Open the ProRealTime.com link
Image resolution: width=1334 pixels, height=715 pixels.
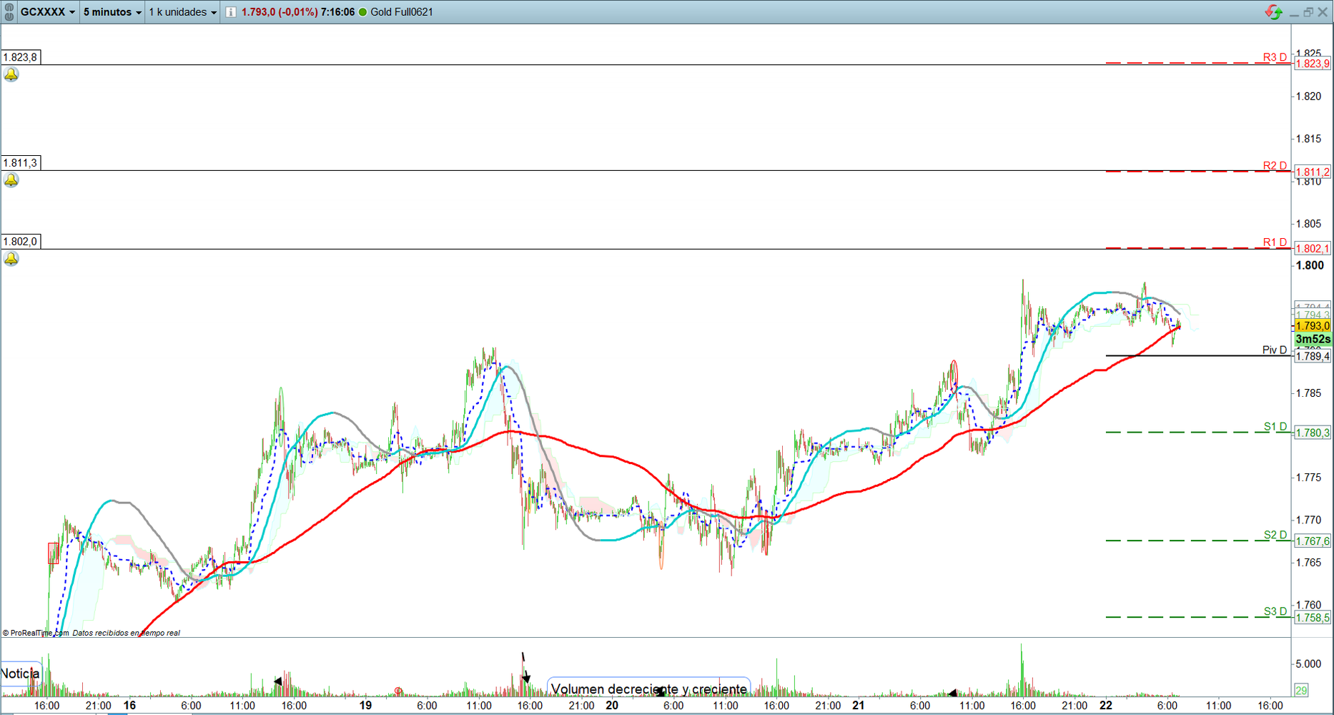pos(36,633)
